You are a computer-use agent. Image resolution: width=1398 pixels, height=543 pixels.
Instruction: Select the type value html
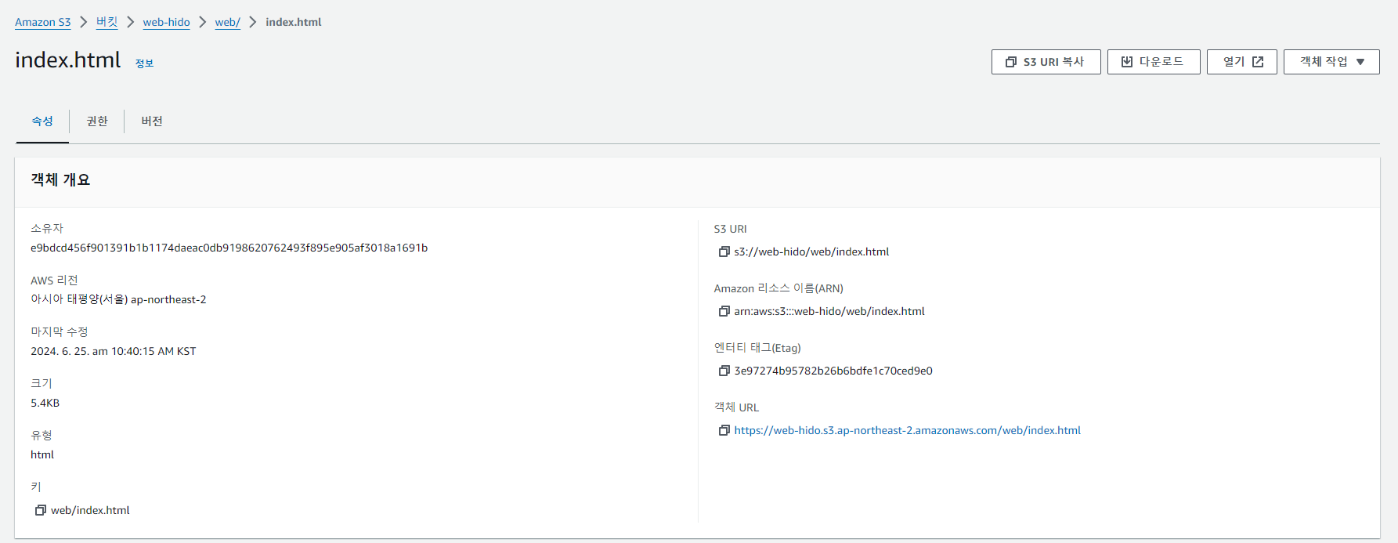(x=42, y=454)
